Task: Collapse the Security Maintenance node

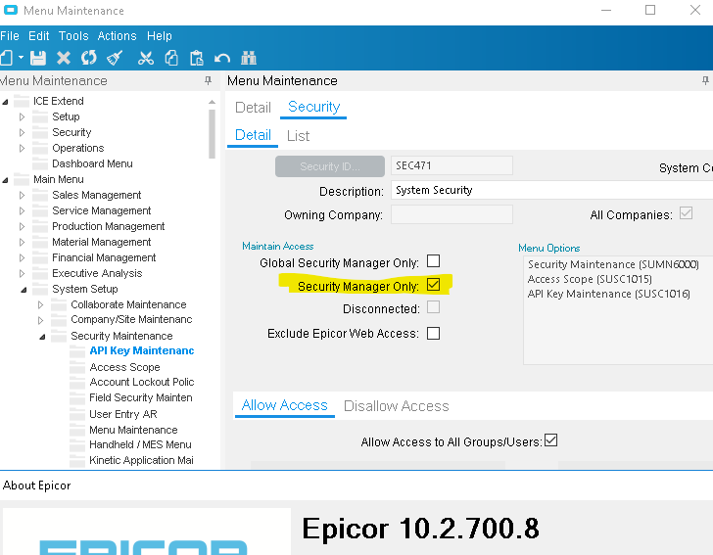Action: coord(42,337)
